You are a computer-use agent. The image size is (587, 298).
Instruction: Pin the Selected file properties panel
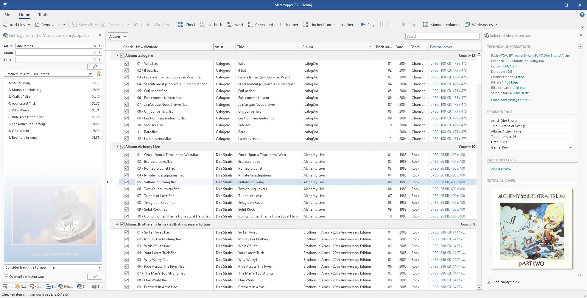[581, 35]
